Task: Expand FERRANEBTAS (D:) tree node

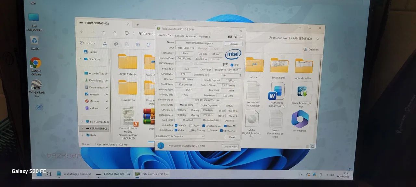Action: tap(82, 128)
